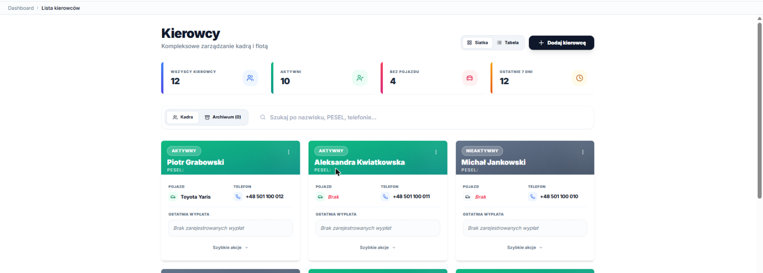The height and width of the screenshot is (273, 763).
Task: Open Bez pojazdu stat card
Action: 433,78
